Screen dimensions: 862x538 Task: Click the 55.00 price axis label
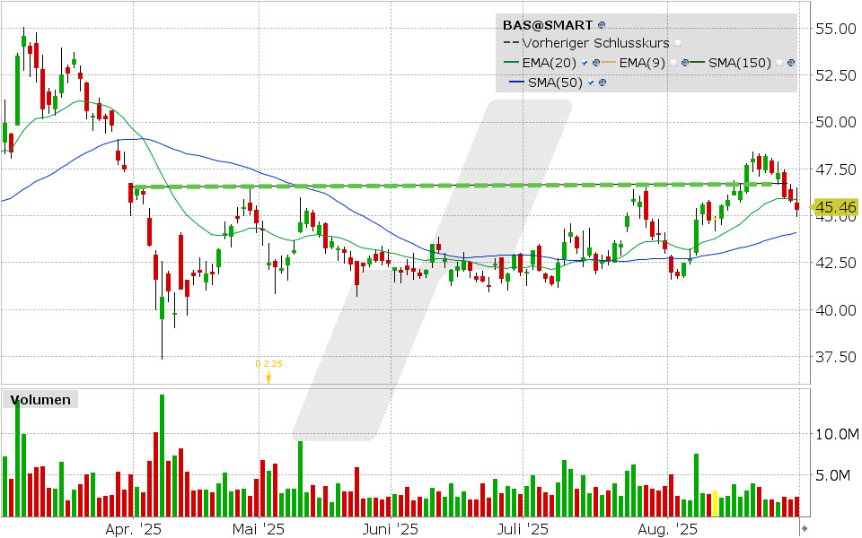[836, 29]
